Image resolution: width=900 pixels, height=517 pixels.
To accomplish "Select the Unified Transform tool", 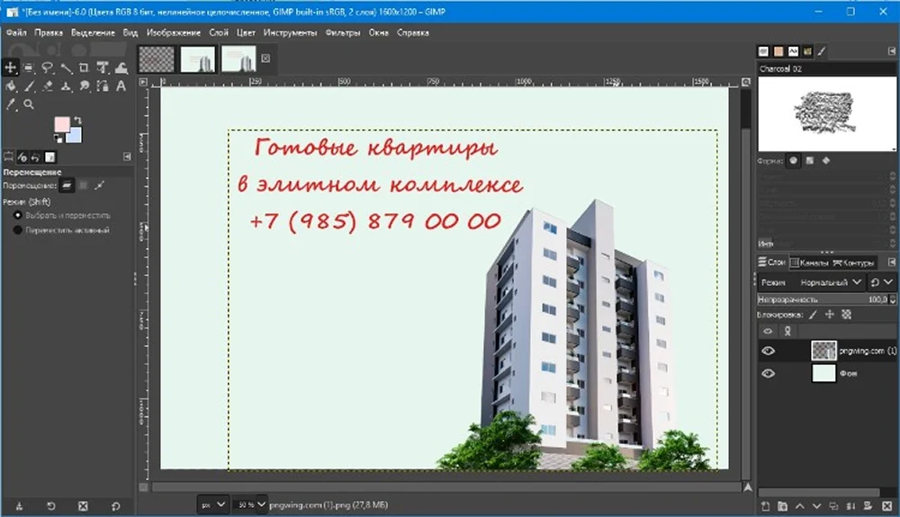I will click(x=103, y=67).
